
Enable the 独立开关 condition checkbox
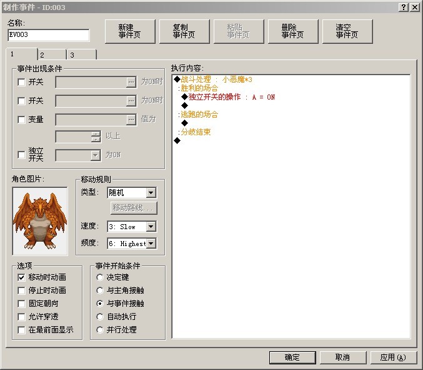click(21, 155)
